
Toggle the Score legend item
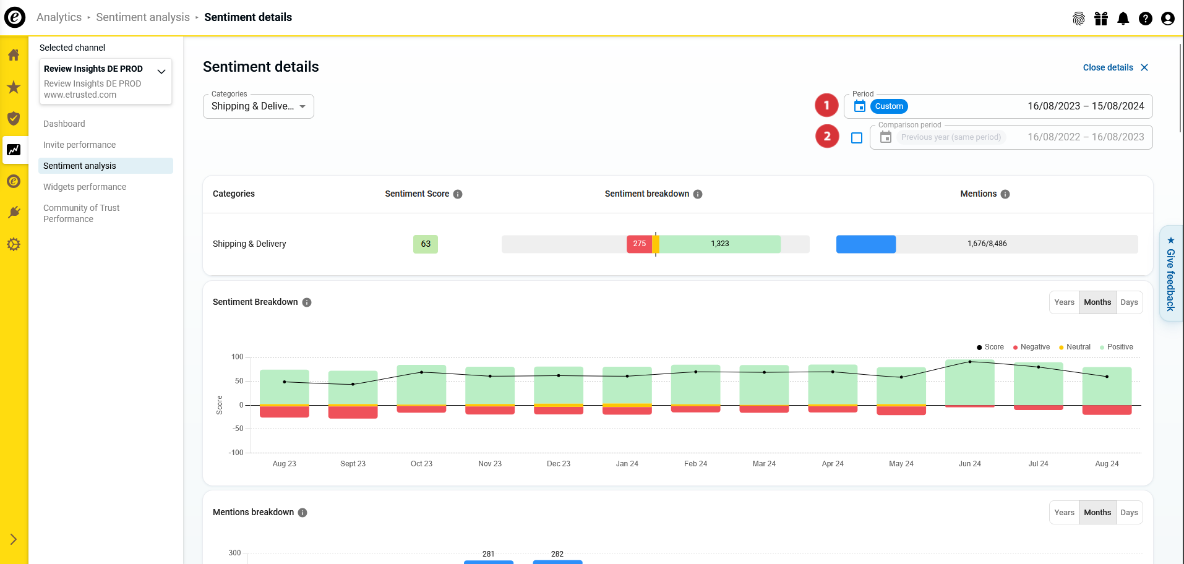(x=990, y=347)
